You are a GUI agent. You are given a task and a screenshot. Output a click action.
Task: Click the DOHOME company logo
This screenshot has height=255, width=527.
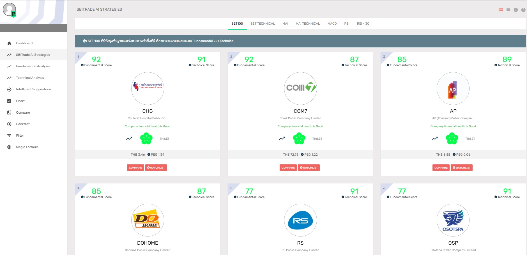148,220
